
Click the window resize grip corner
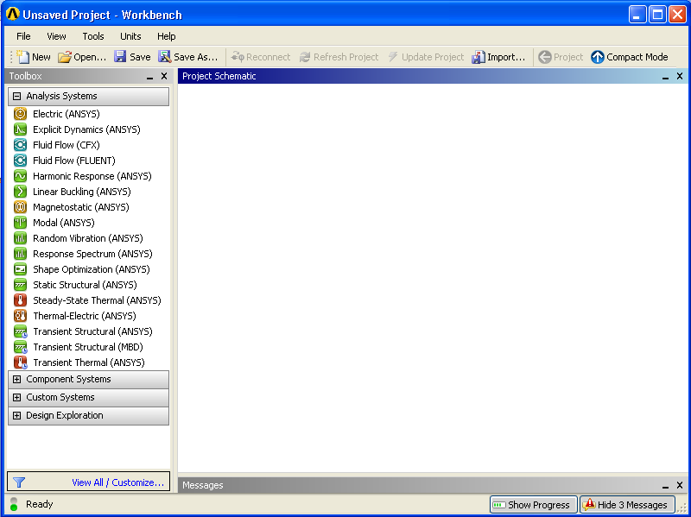click(683, 508)
